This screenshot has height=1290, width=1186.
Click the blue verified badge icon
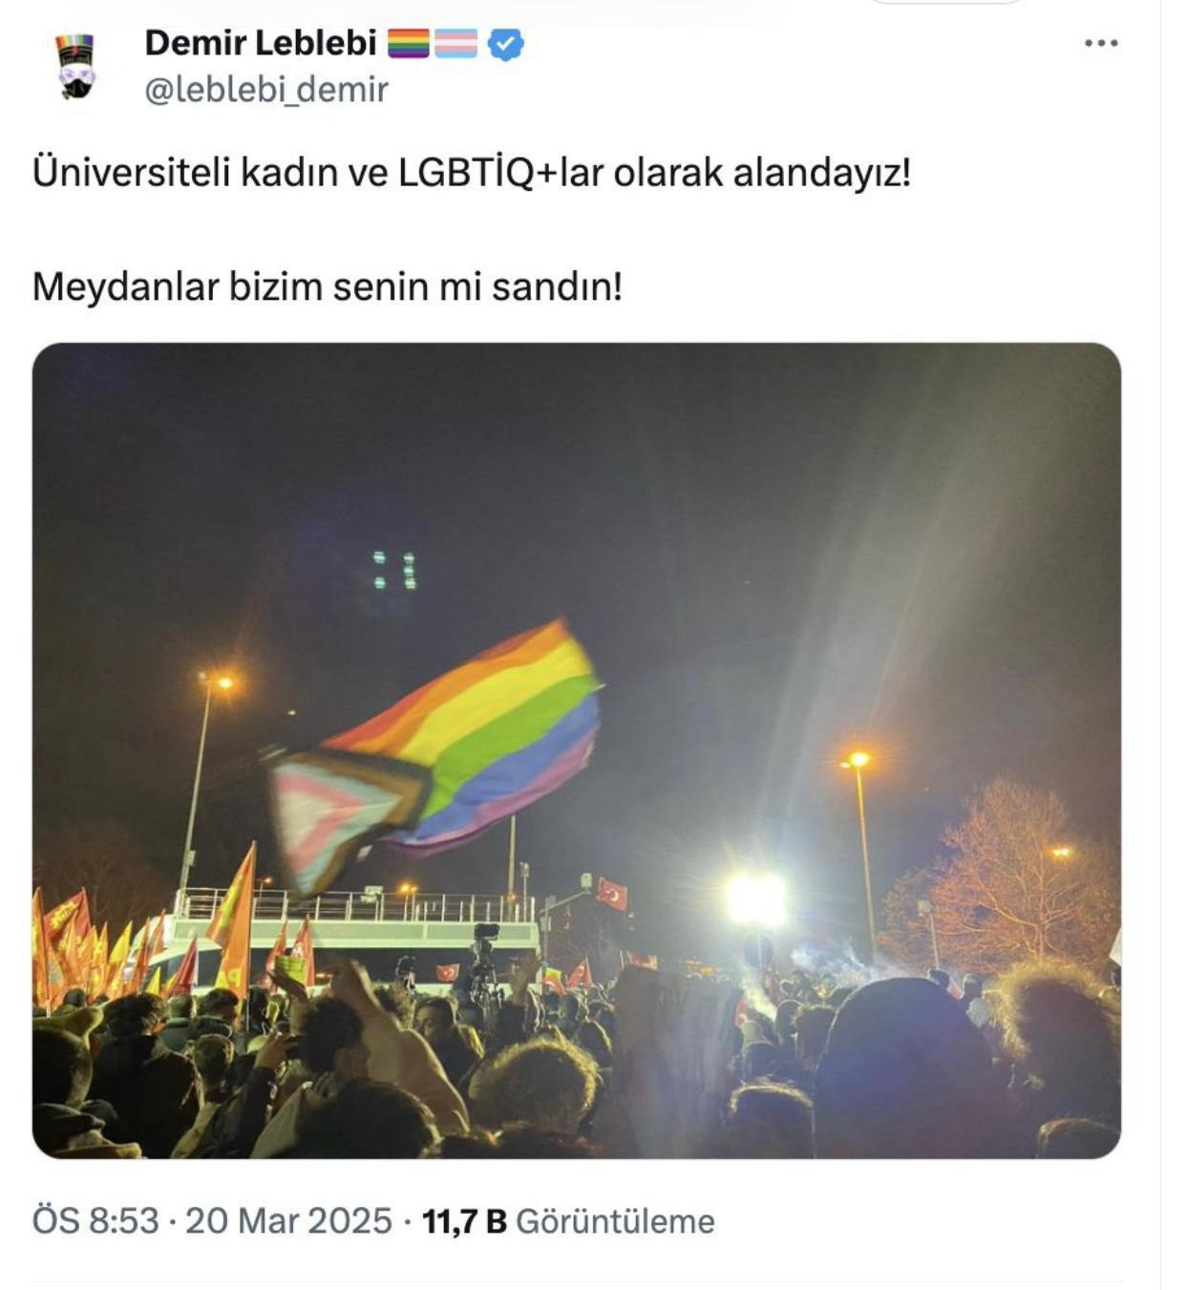point(505,44)
